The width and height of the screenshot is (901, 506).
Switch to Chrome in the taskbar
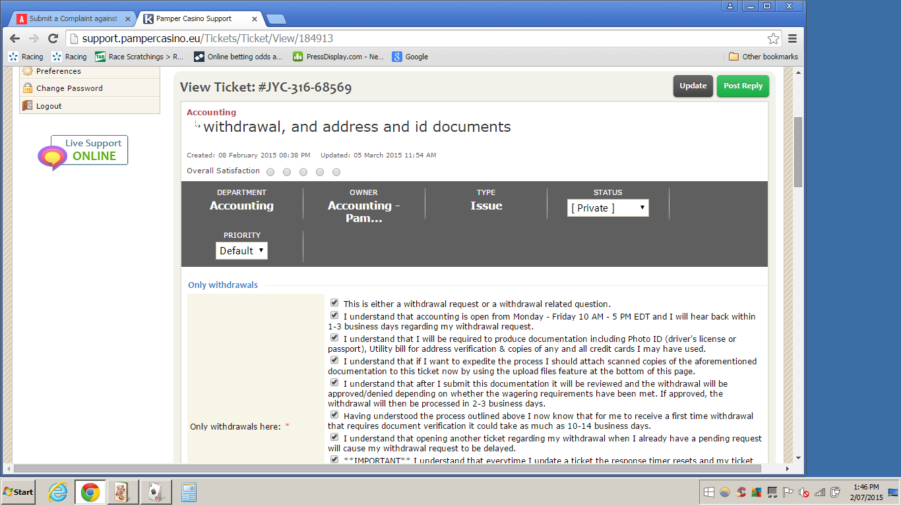(x=90, y=492)
